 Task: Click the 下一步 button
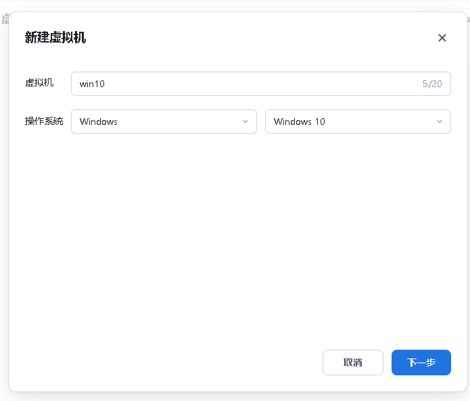click(421, 363)
